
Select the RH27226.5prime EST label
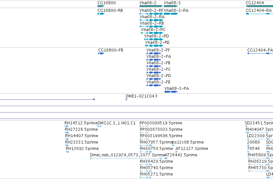(x=81, y=129)
